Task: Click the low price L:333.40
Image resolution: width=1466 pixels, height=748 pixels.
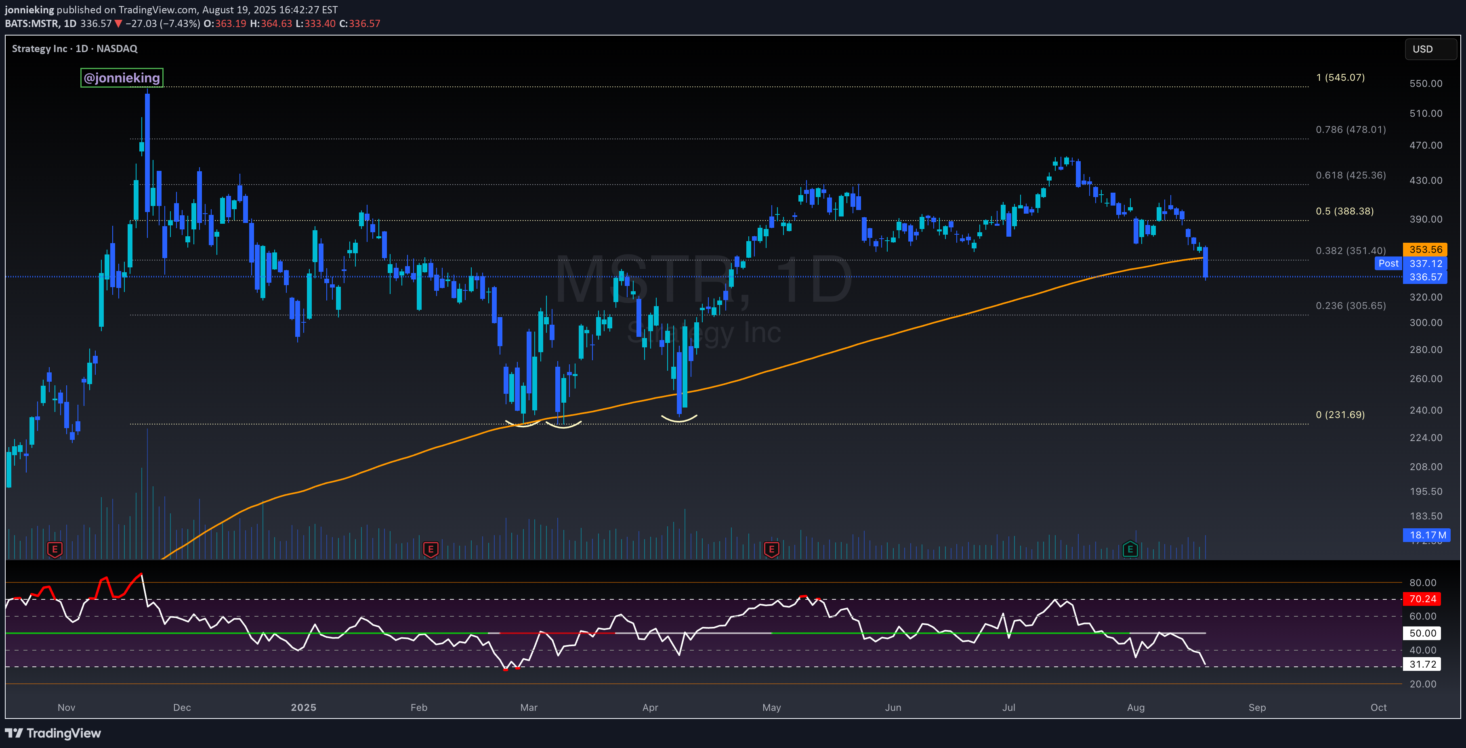Action: click(x=315, y=23)
